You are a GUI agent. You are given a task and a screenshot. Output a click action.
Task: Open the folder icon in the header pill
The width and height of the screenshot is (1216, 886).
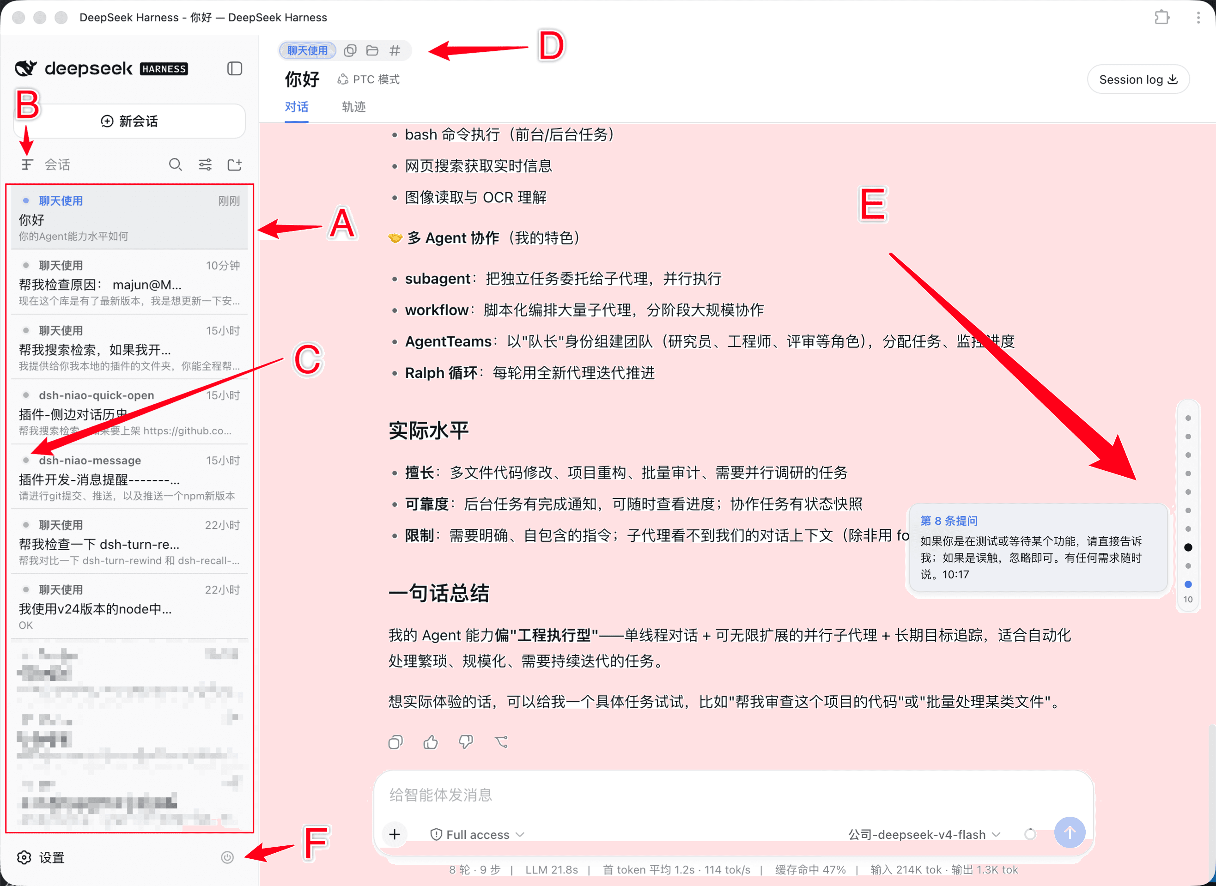pos(372,50)
